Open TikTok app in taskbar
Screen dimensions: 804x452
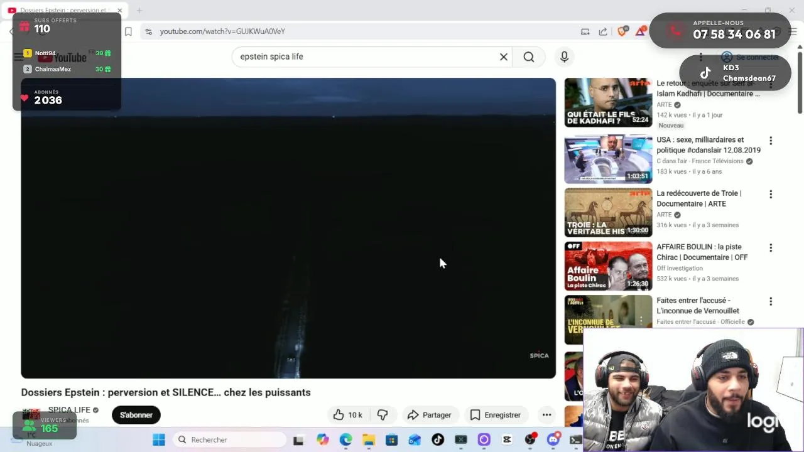click(x=438, y=439)
